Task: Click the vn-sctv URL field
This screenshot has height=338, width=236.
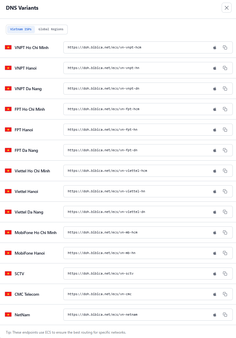Action: click(x=148, y=274)
